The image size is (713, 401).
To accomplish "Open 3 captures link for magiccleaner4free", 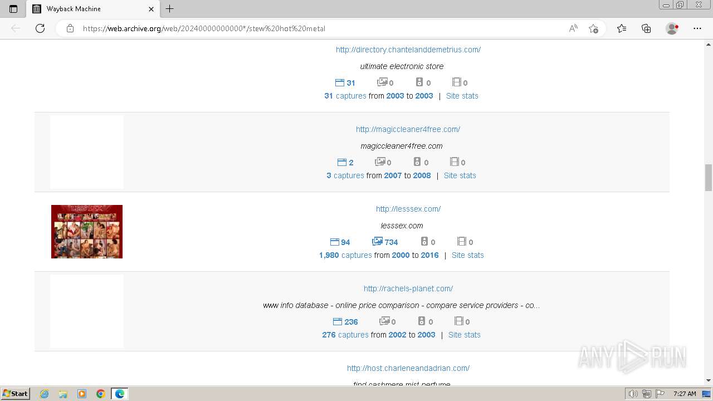I will tap(345, 175).
